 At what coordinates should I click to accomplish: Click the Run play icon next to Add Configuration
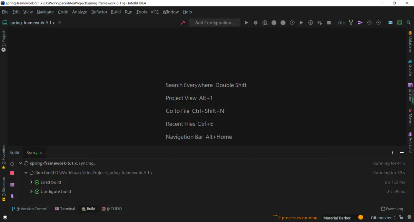click(246, 22)
